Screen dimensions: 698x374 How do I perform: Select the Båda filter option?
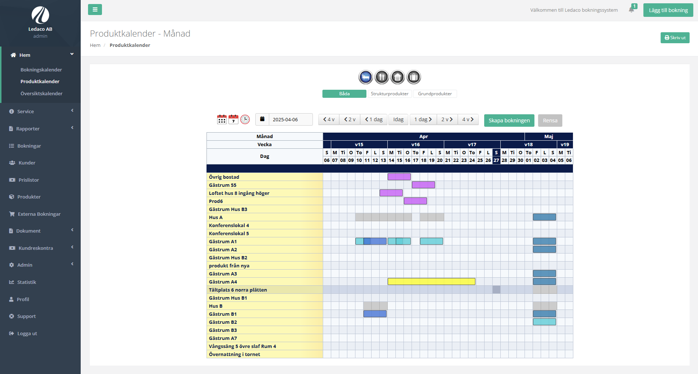344,94
